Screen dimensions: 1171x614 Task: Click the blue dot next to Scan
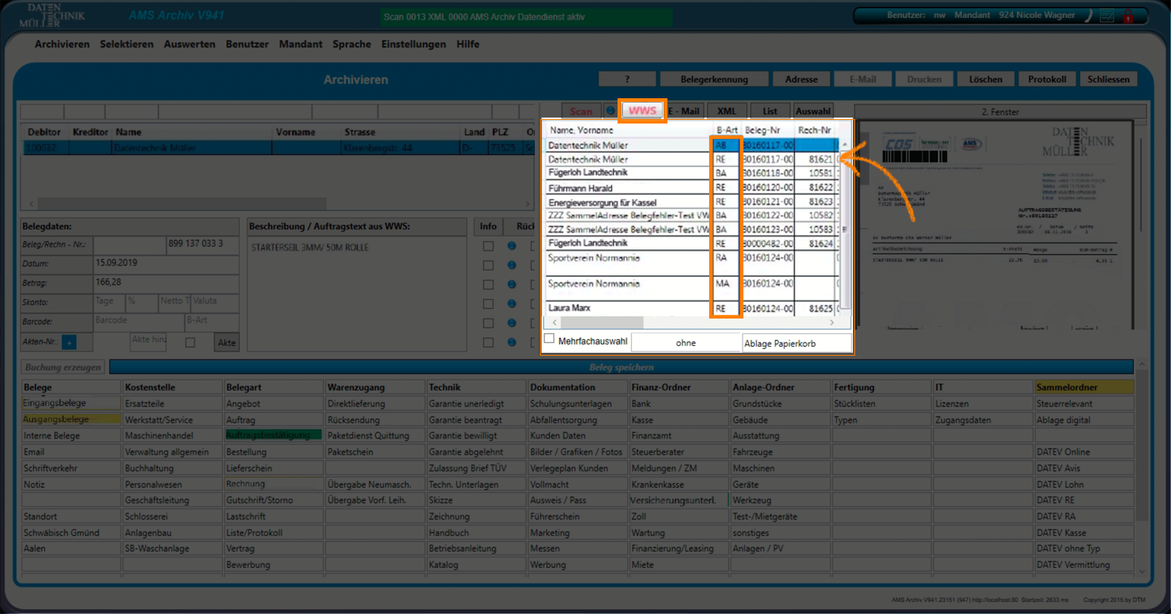pyautogui.click(x=610, y=111)
